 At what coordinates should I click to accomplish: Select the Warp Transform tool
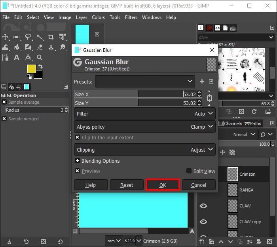pyautogui.click(x=5, y=47)
